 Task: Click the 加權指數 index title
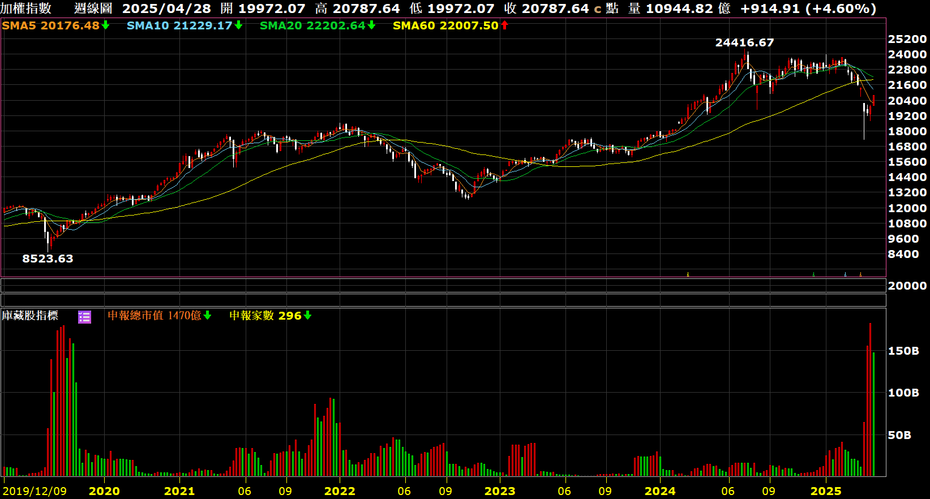26,8
